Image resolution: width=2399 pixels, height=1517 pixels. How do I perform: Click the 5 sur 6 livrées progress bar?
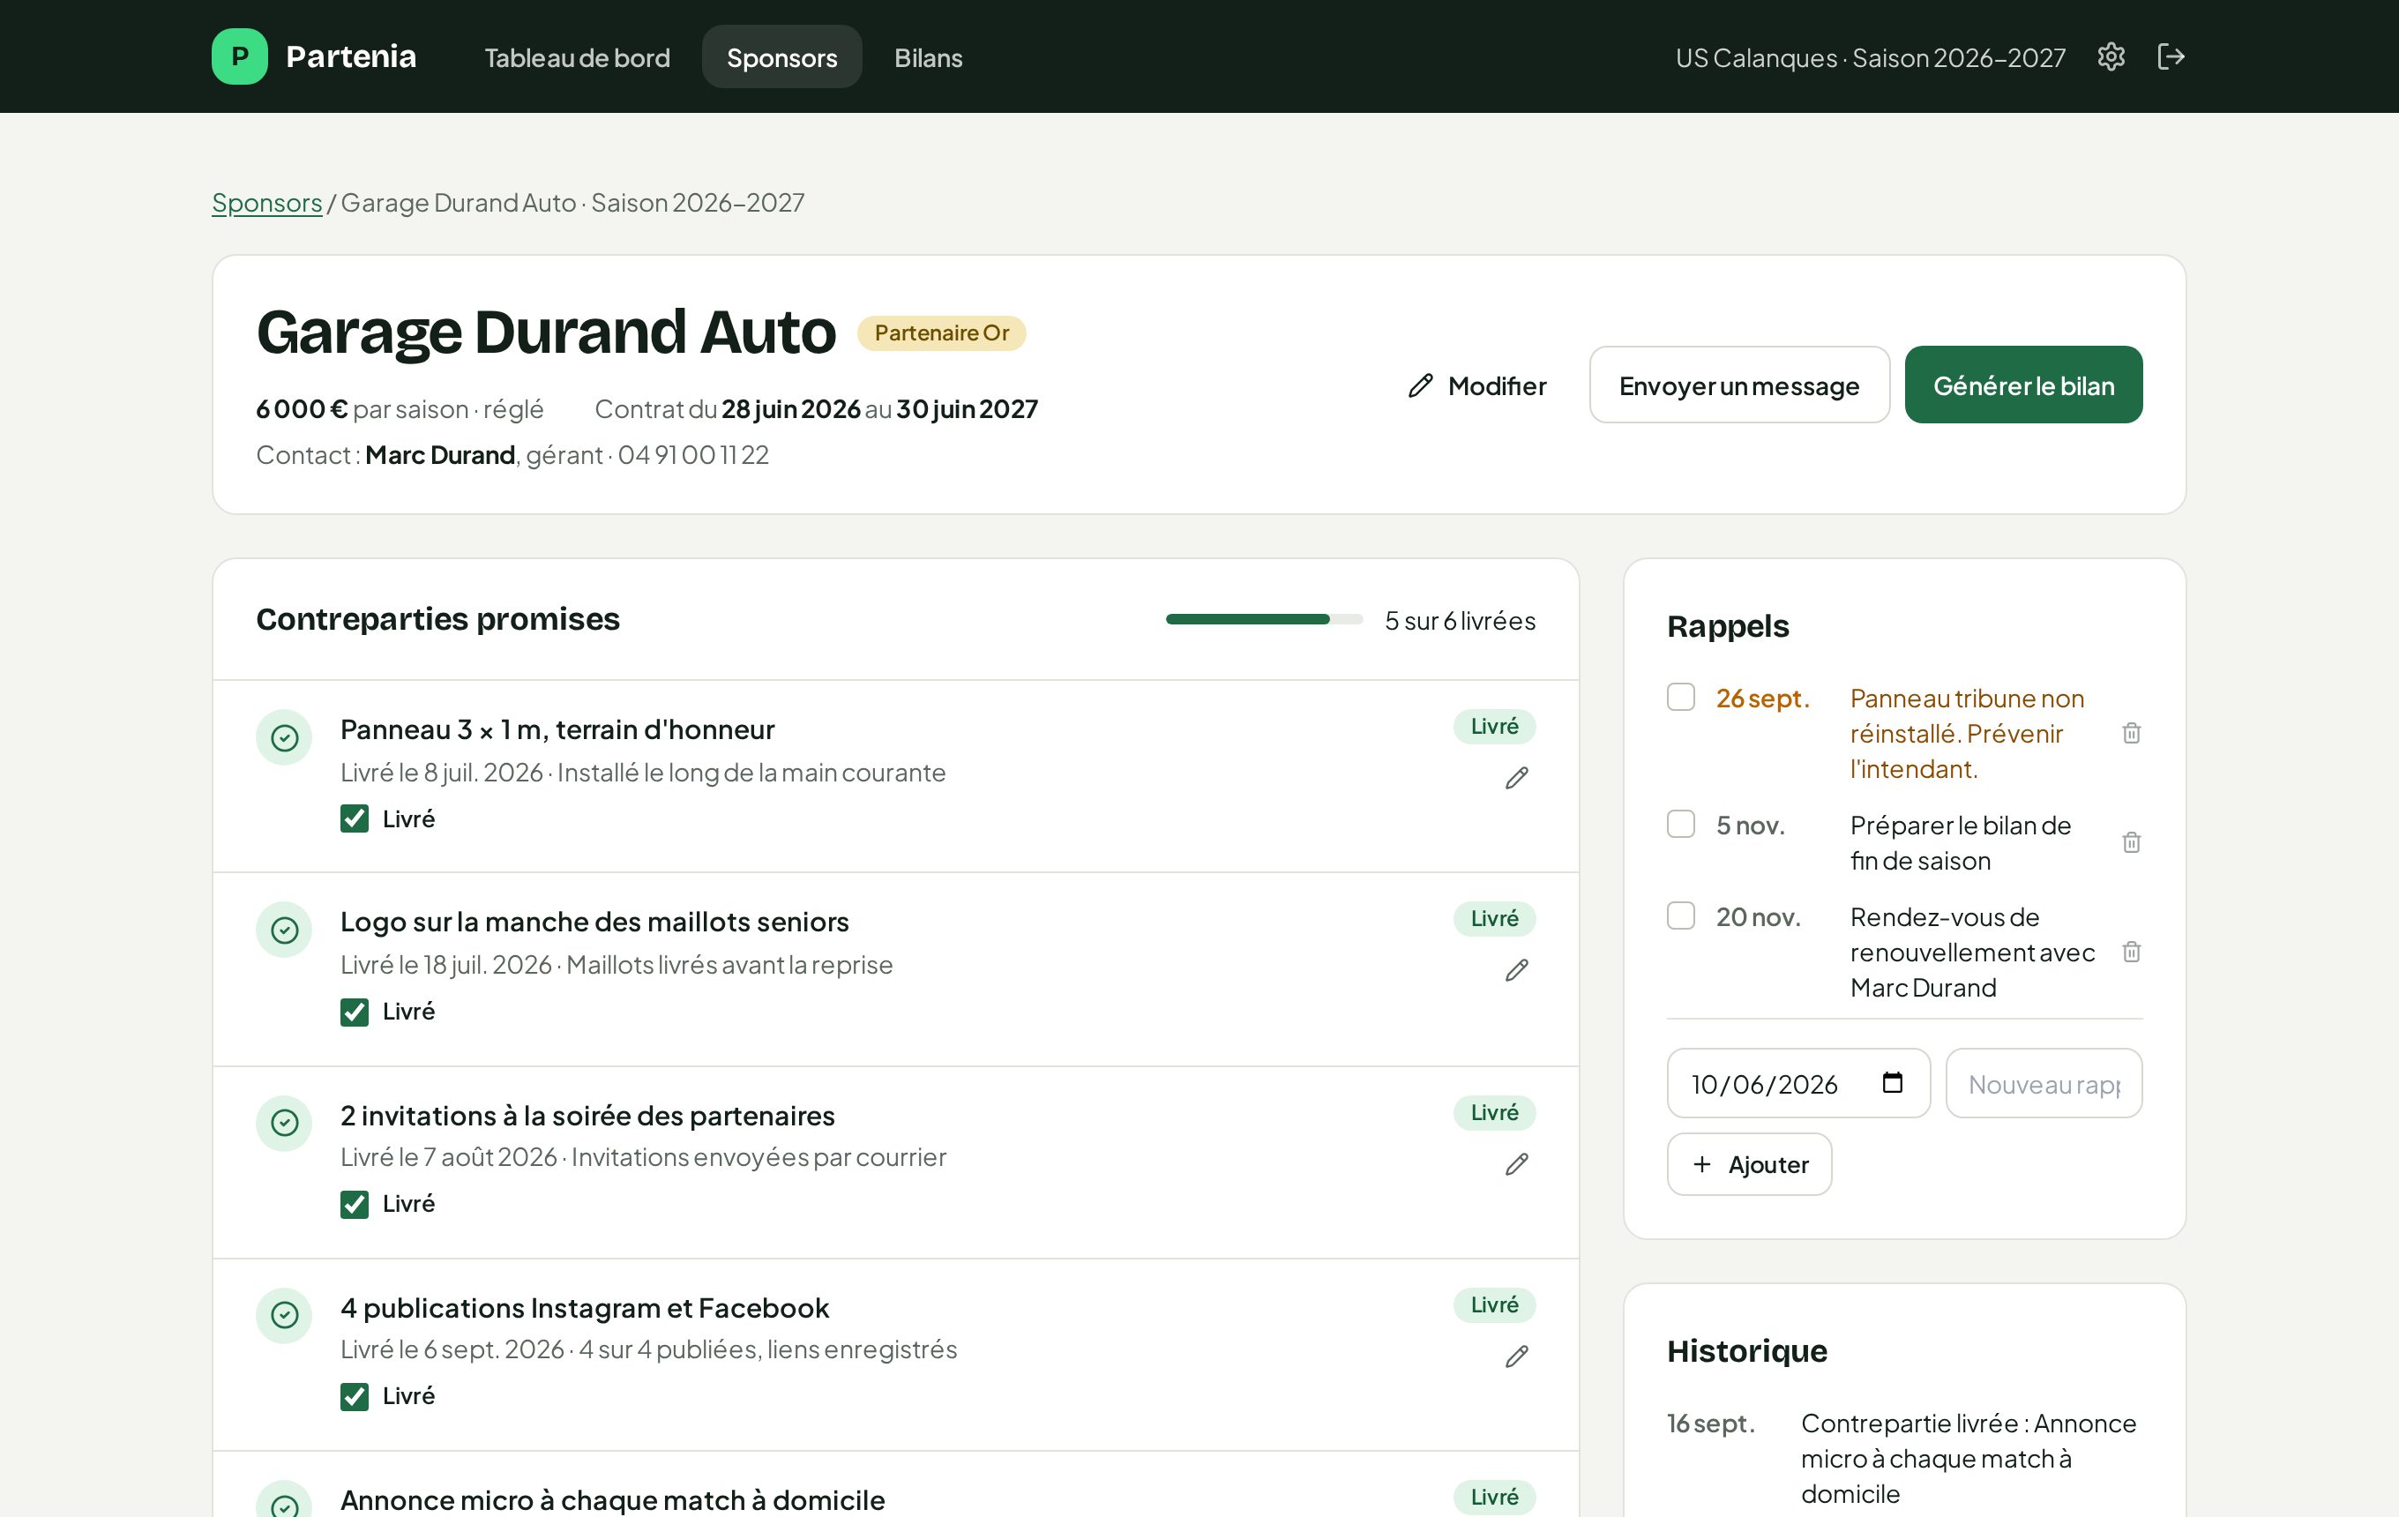click(1264, 619)
